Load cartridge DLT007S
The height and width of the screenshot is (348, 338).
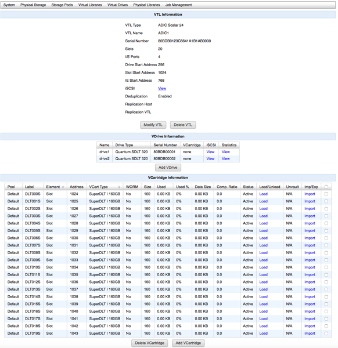click(x=263, y=245)
